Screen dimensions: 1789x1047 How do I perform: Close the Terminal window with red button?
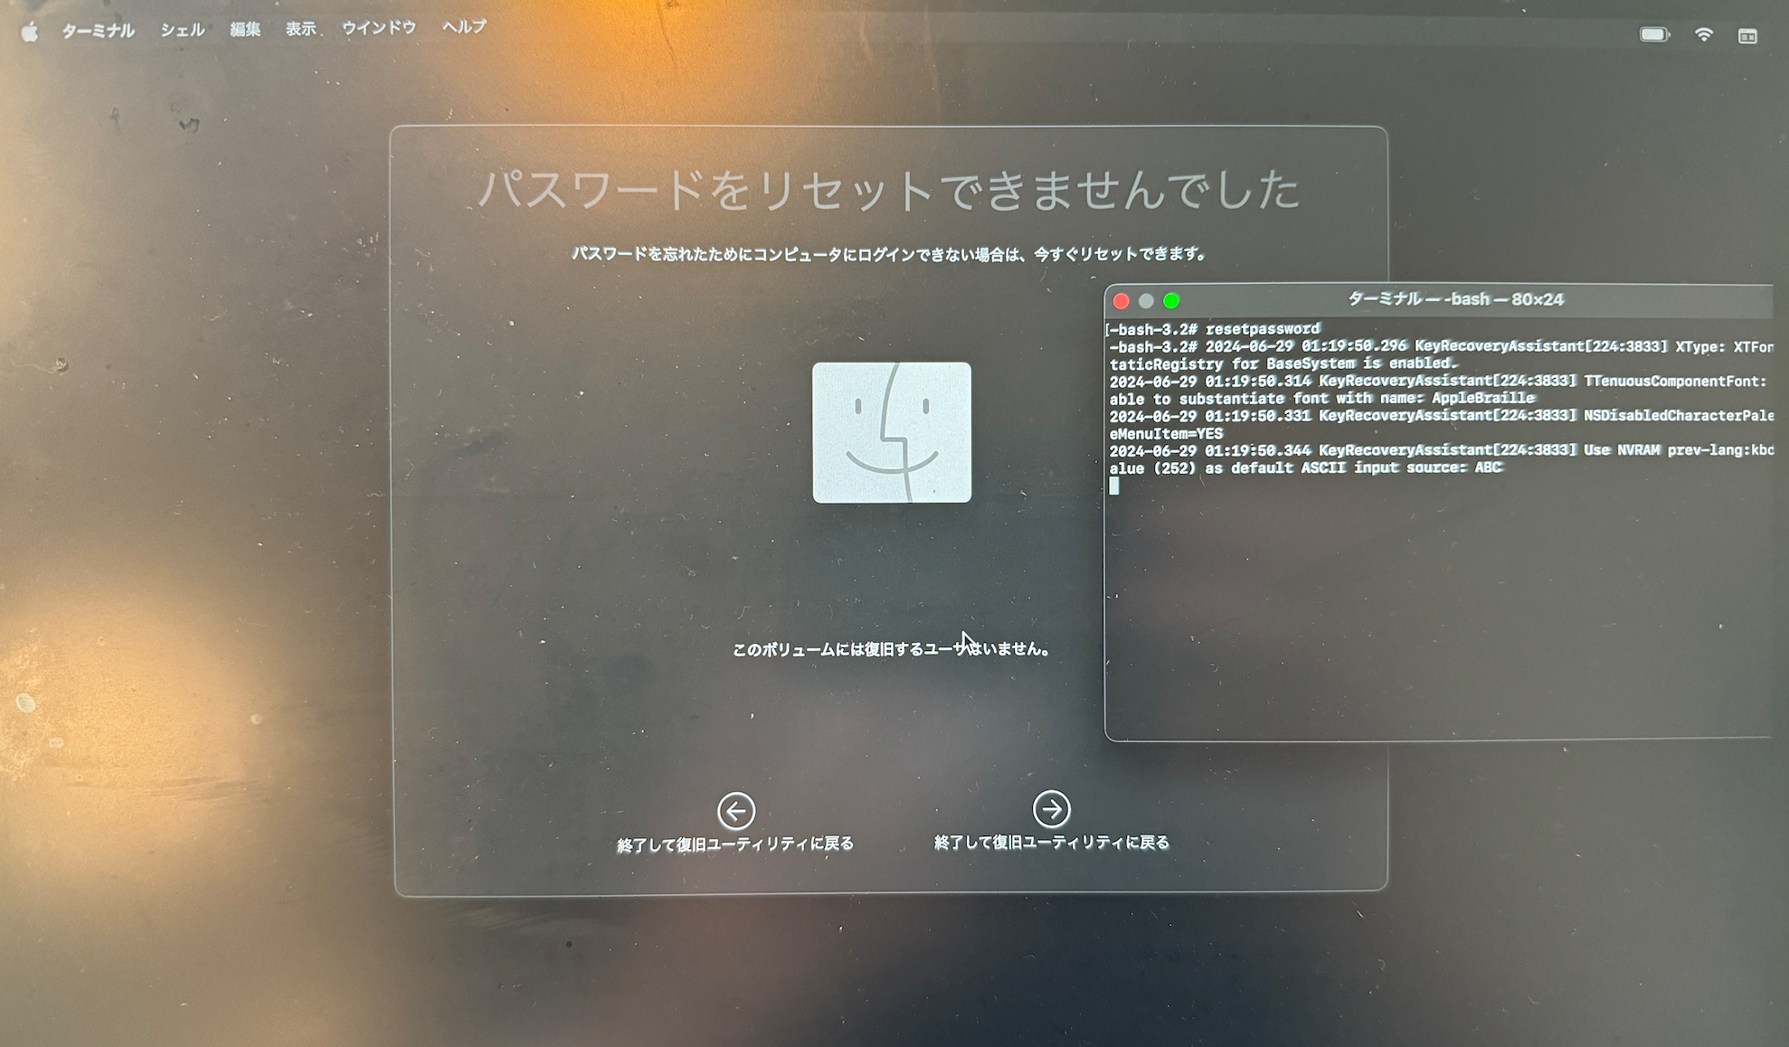click(1122, 301)
